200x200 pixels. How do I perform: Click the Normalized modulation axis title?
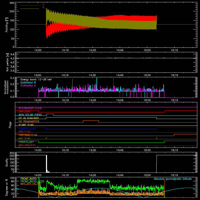(6, 87)
